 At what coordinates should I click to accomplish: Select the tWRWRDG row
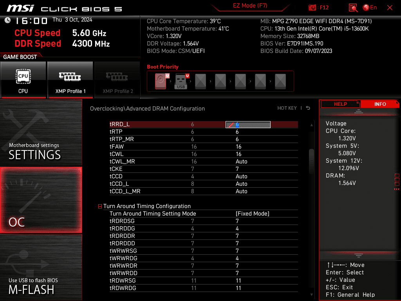pos(204,258)
